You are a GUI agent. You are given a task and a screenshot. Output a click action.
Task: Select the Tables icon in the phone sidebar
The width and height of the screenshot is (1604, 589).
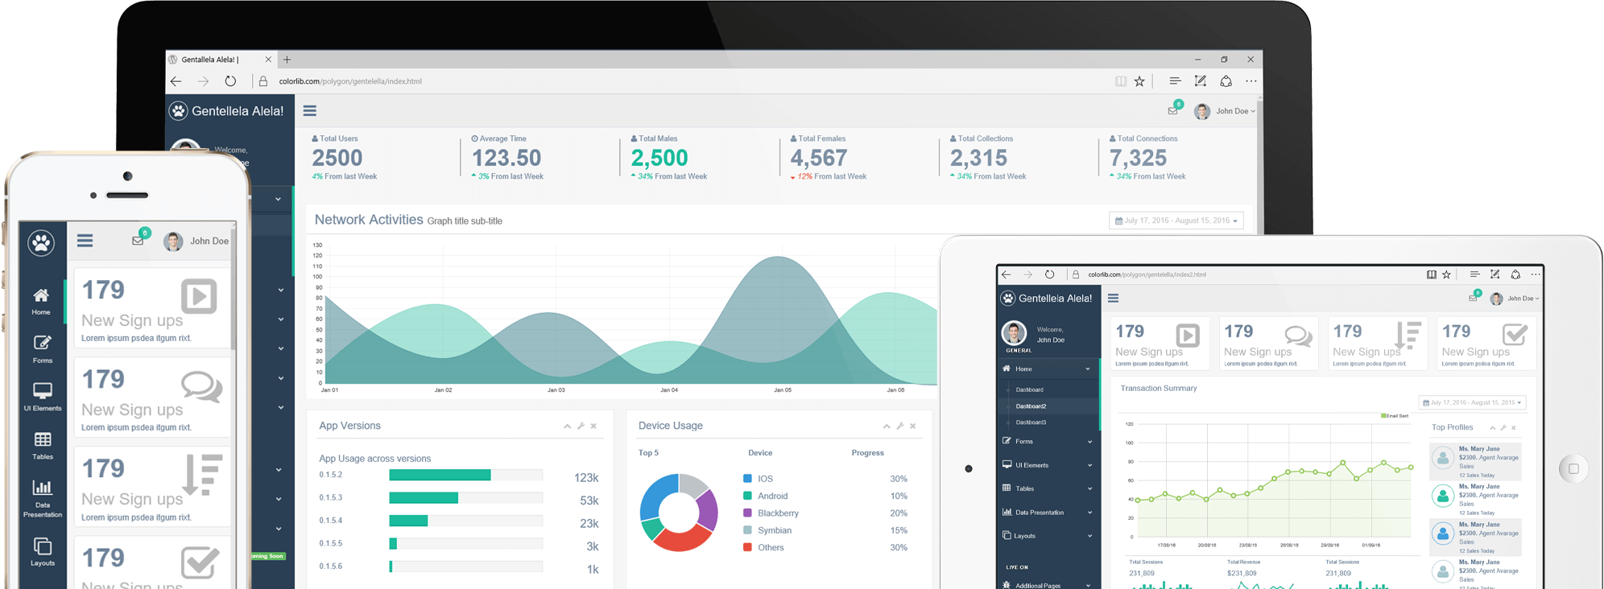click(x=42, y=445)
